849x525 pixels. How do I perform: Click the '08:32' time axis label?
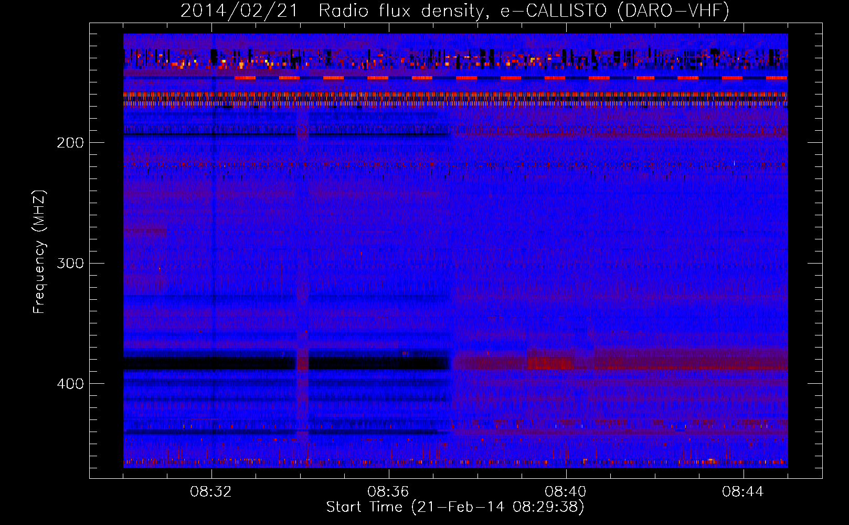click(211, 492)
